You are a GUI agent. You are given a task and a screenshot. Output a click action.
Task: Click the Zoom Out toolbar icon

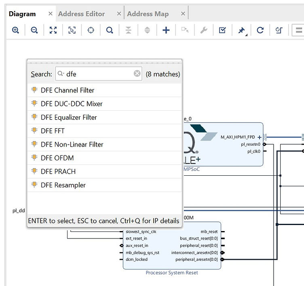tap(34, 30)
